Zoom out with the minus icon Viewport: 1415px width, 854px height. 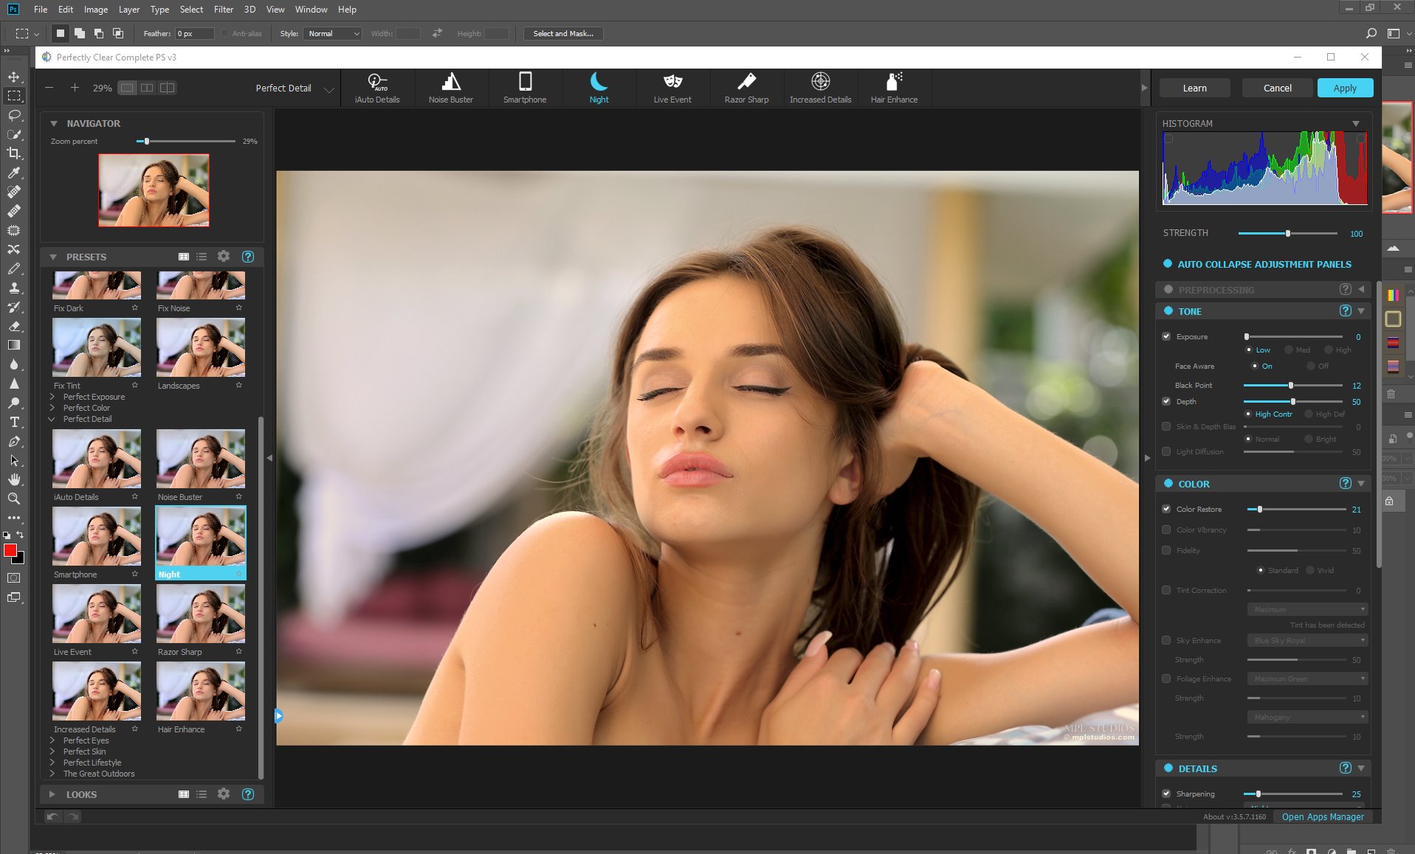[49, 88]
